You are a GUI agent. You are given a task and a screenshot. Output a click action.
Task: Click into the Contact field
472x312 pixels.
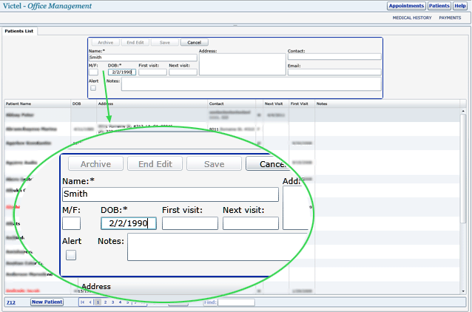(x=334, y=57)
